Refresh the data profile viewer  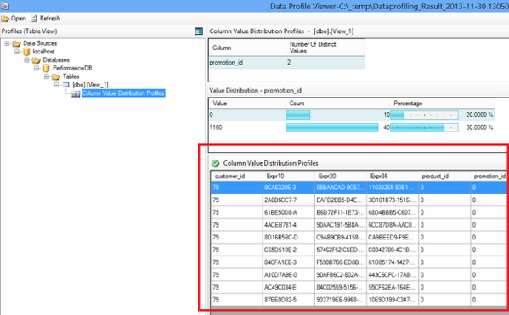46,19
